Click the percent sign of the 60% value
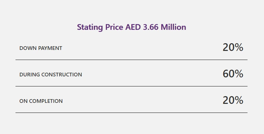The width and height of the screenshot is (264, 134). point(238,74)
